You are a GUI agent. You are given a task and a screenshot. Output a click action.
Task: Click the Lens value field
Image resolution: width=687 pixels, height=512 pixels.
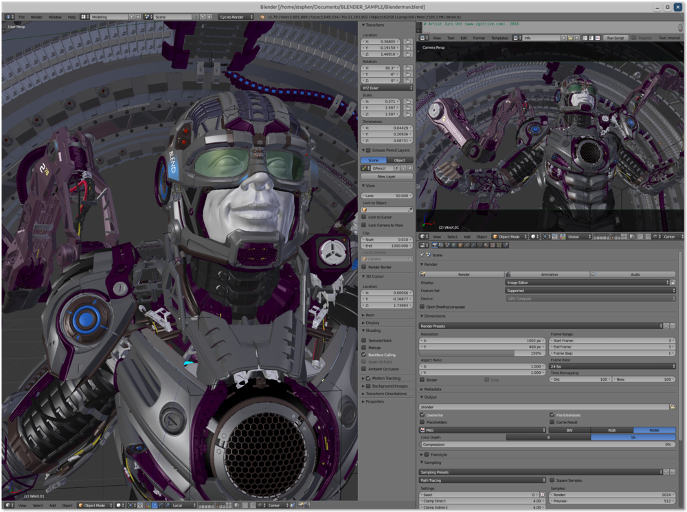pos(386,196)
